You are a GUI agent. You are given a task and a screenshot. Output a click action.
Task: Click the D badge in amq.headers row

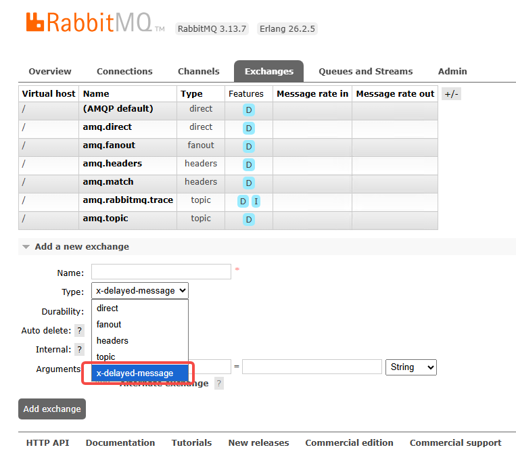click(x=248, y=164)
